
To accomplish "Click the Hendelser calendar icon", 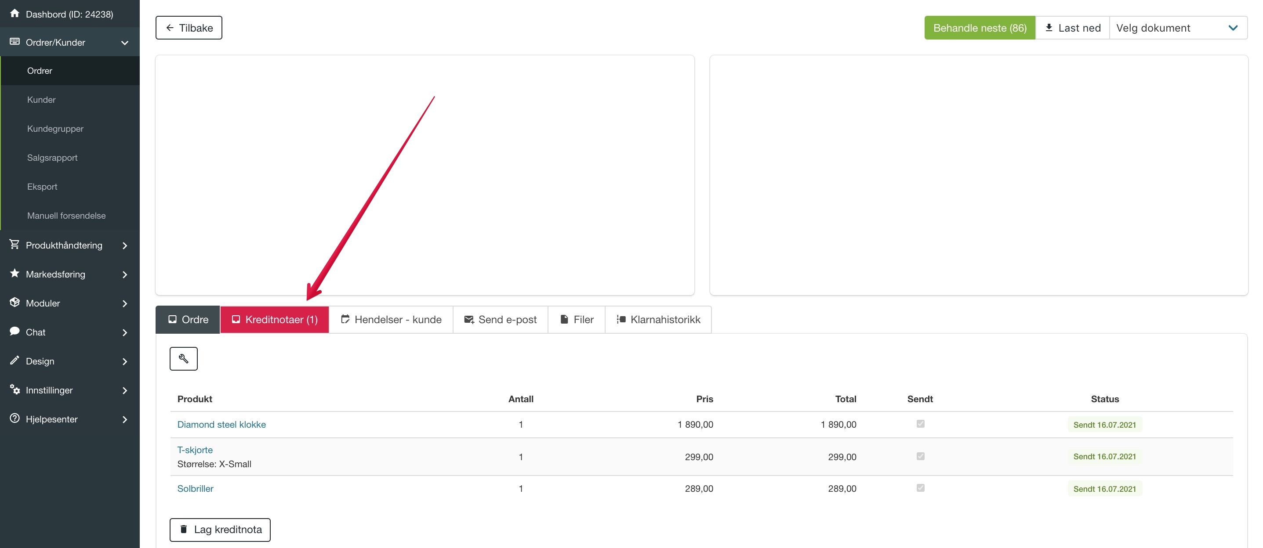I will (345, 319).
